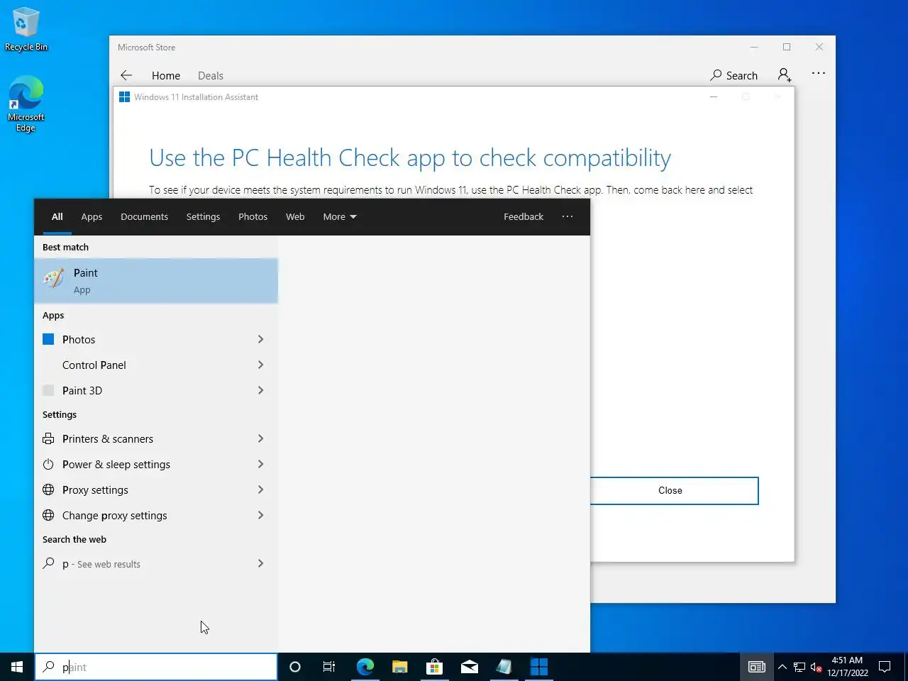Open Cortana circle on taskbar
The height and width of the screenshot is (681, 908).
click(295, 667)
